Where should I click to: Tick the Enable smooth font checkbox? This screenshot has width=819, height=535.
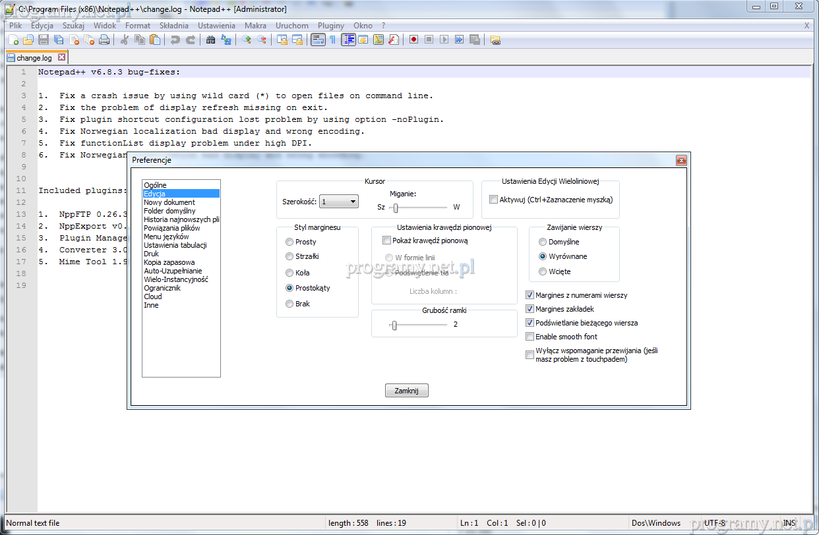pos(530,337)
